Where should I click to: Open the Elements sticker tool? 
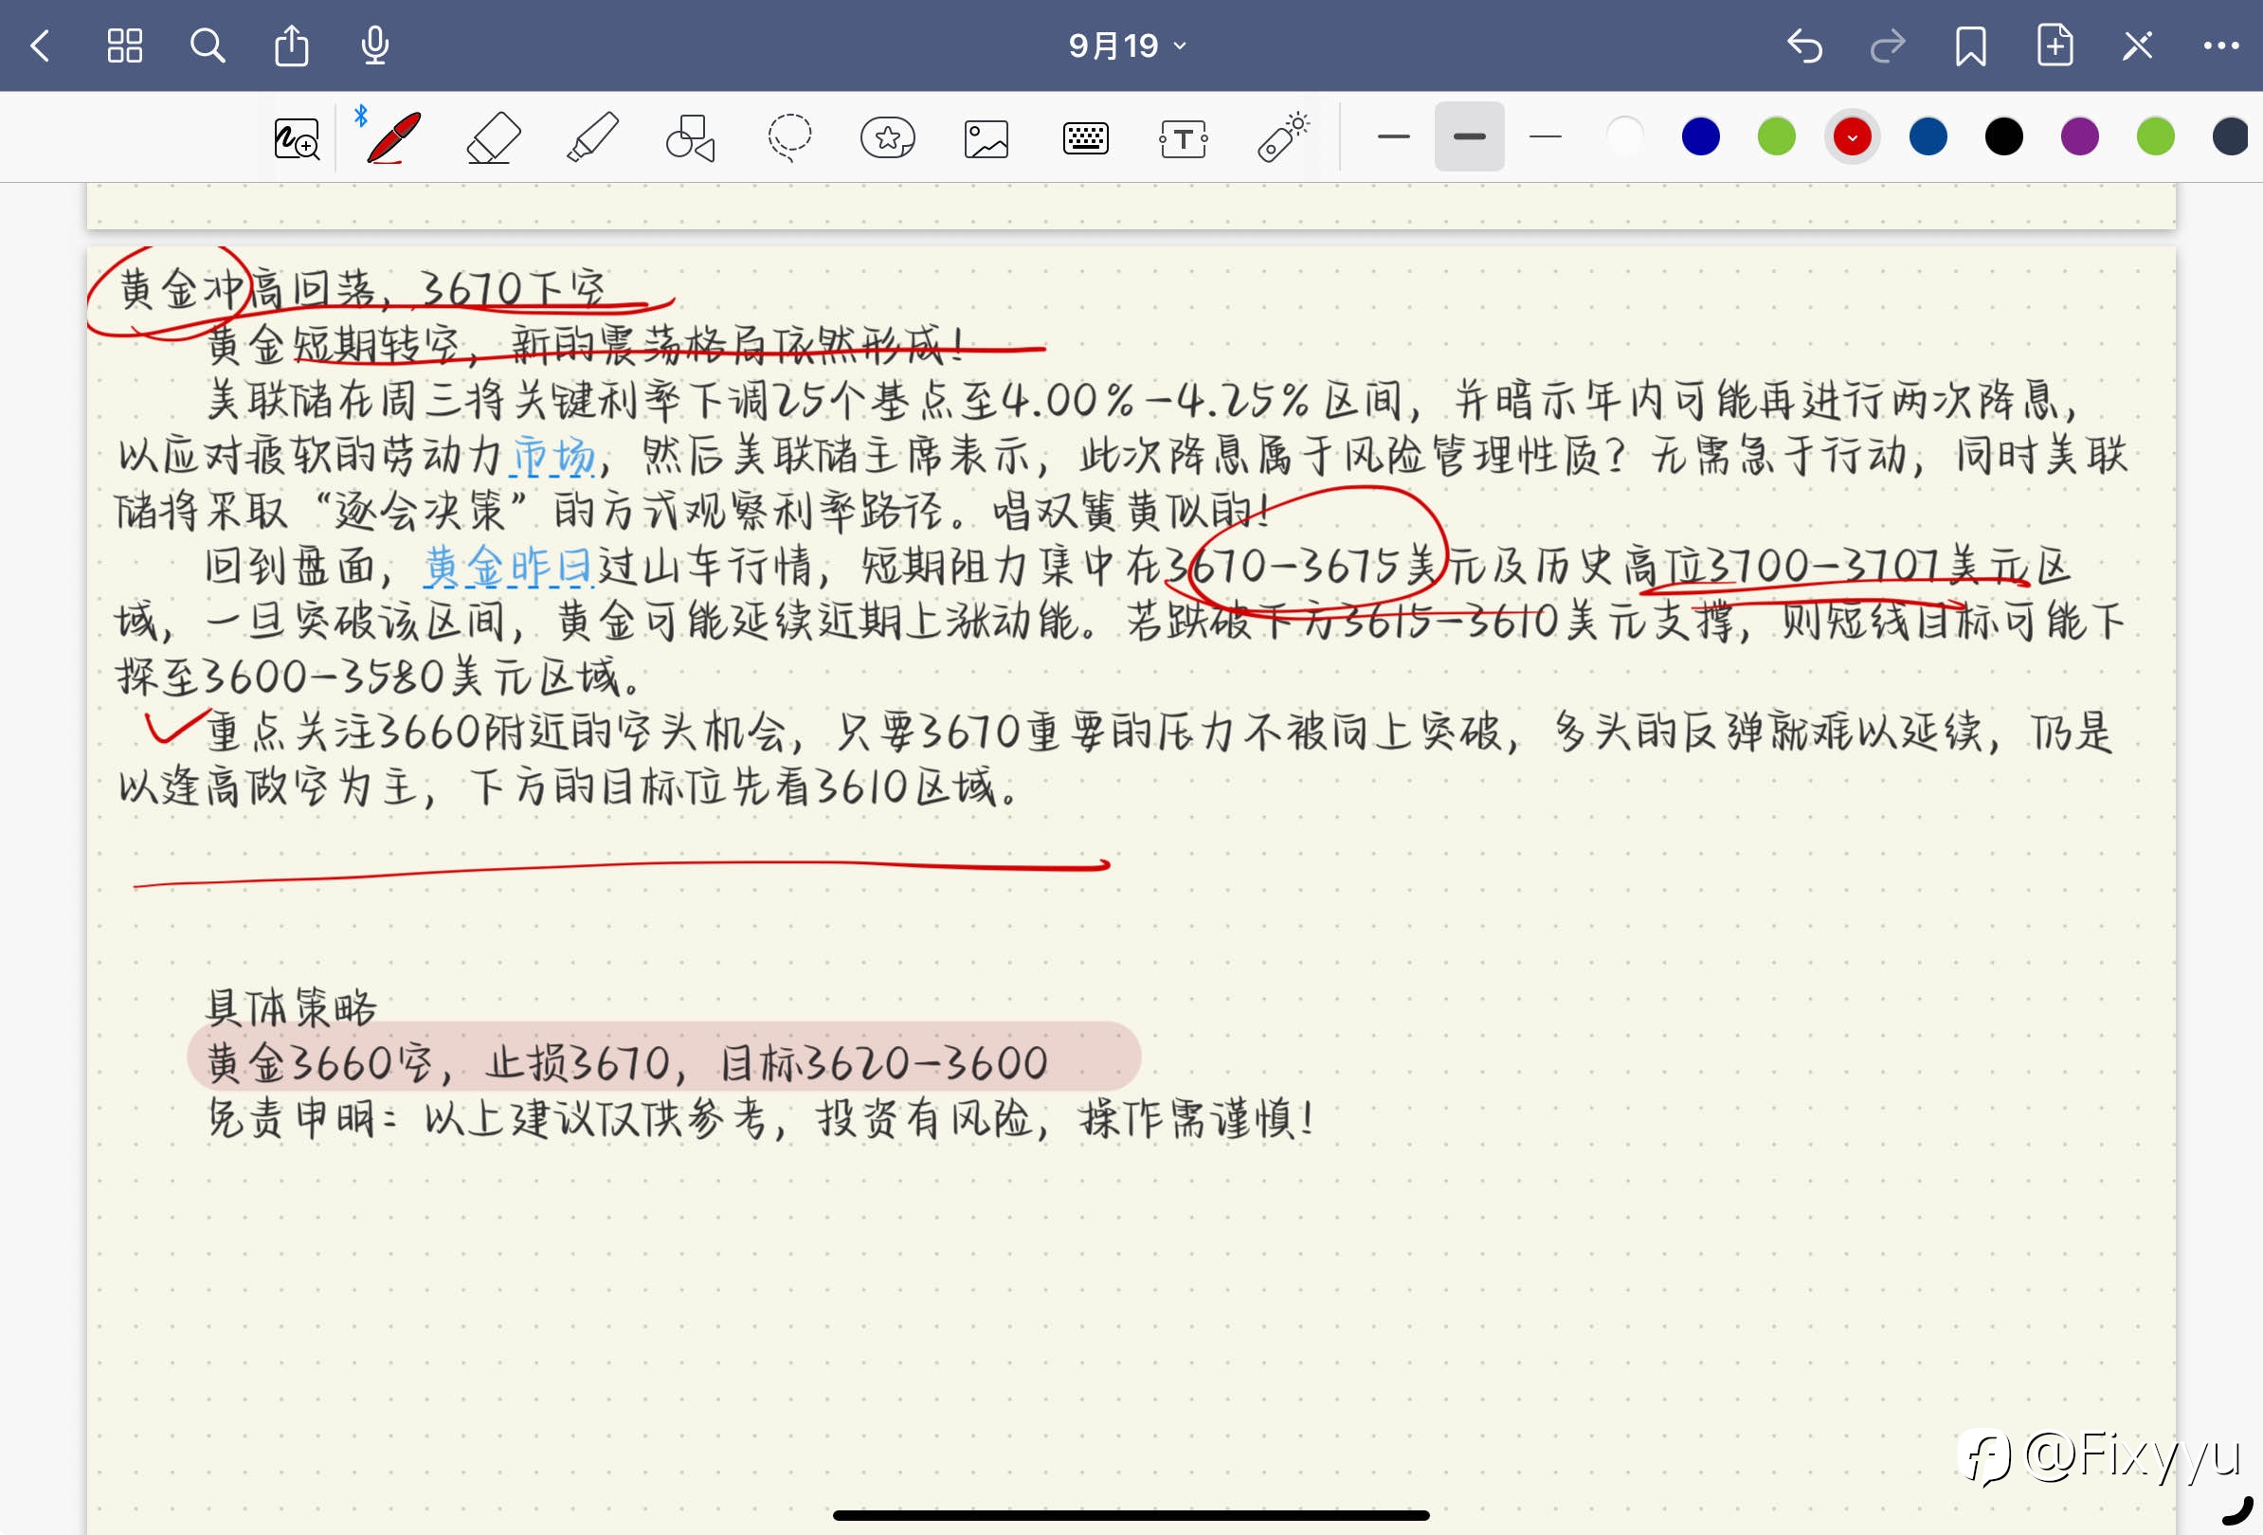(x=887, y=137)
